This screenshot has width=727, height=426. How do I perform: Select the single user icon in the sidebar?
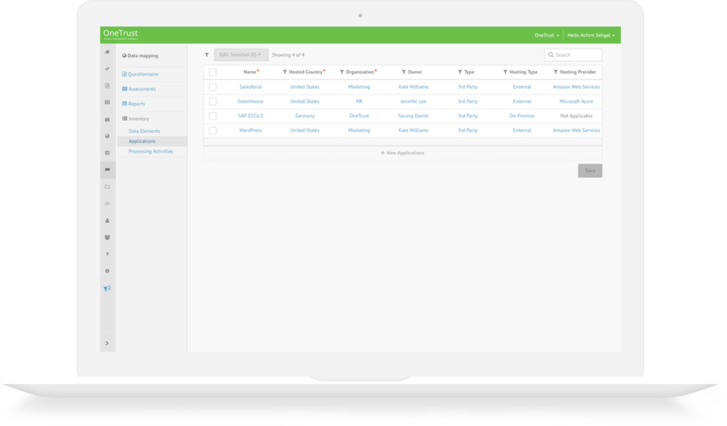pos(107,221)
